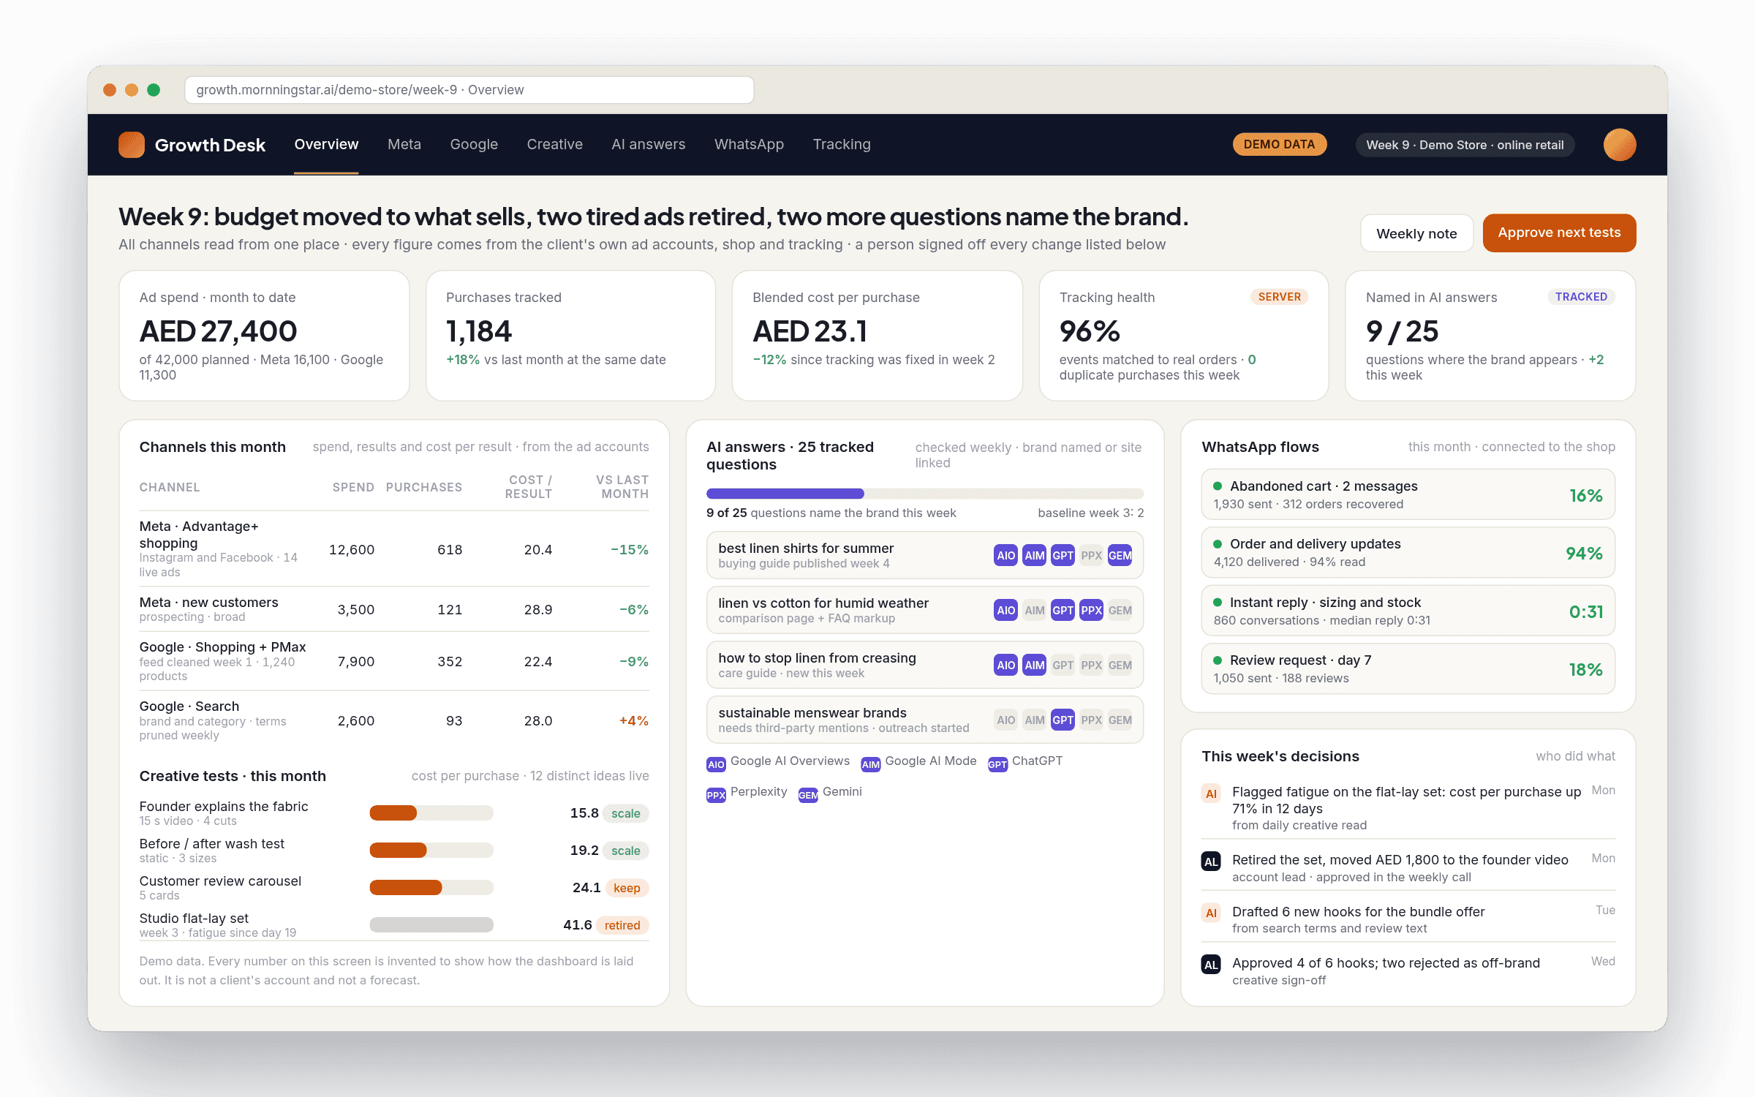Click AI avatar beside drafted 6 hooks decision

click(1211, 913)
